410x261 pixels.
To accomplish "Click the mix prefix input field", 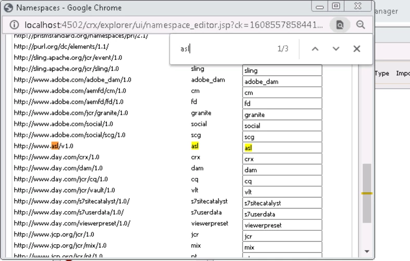I will pyautogui.click(x=282, y=247).
